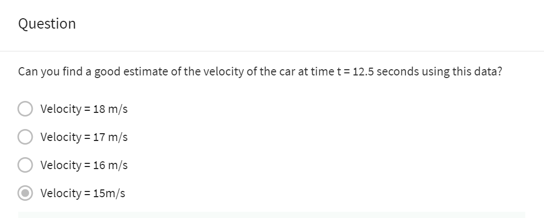
Task: Select the Velocity = 18 m/s radio button
Action: pos(25,109)
